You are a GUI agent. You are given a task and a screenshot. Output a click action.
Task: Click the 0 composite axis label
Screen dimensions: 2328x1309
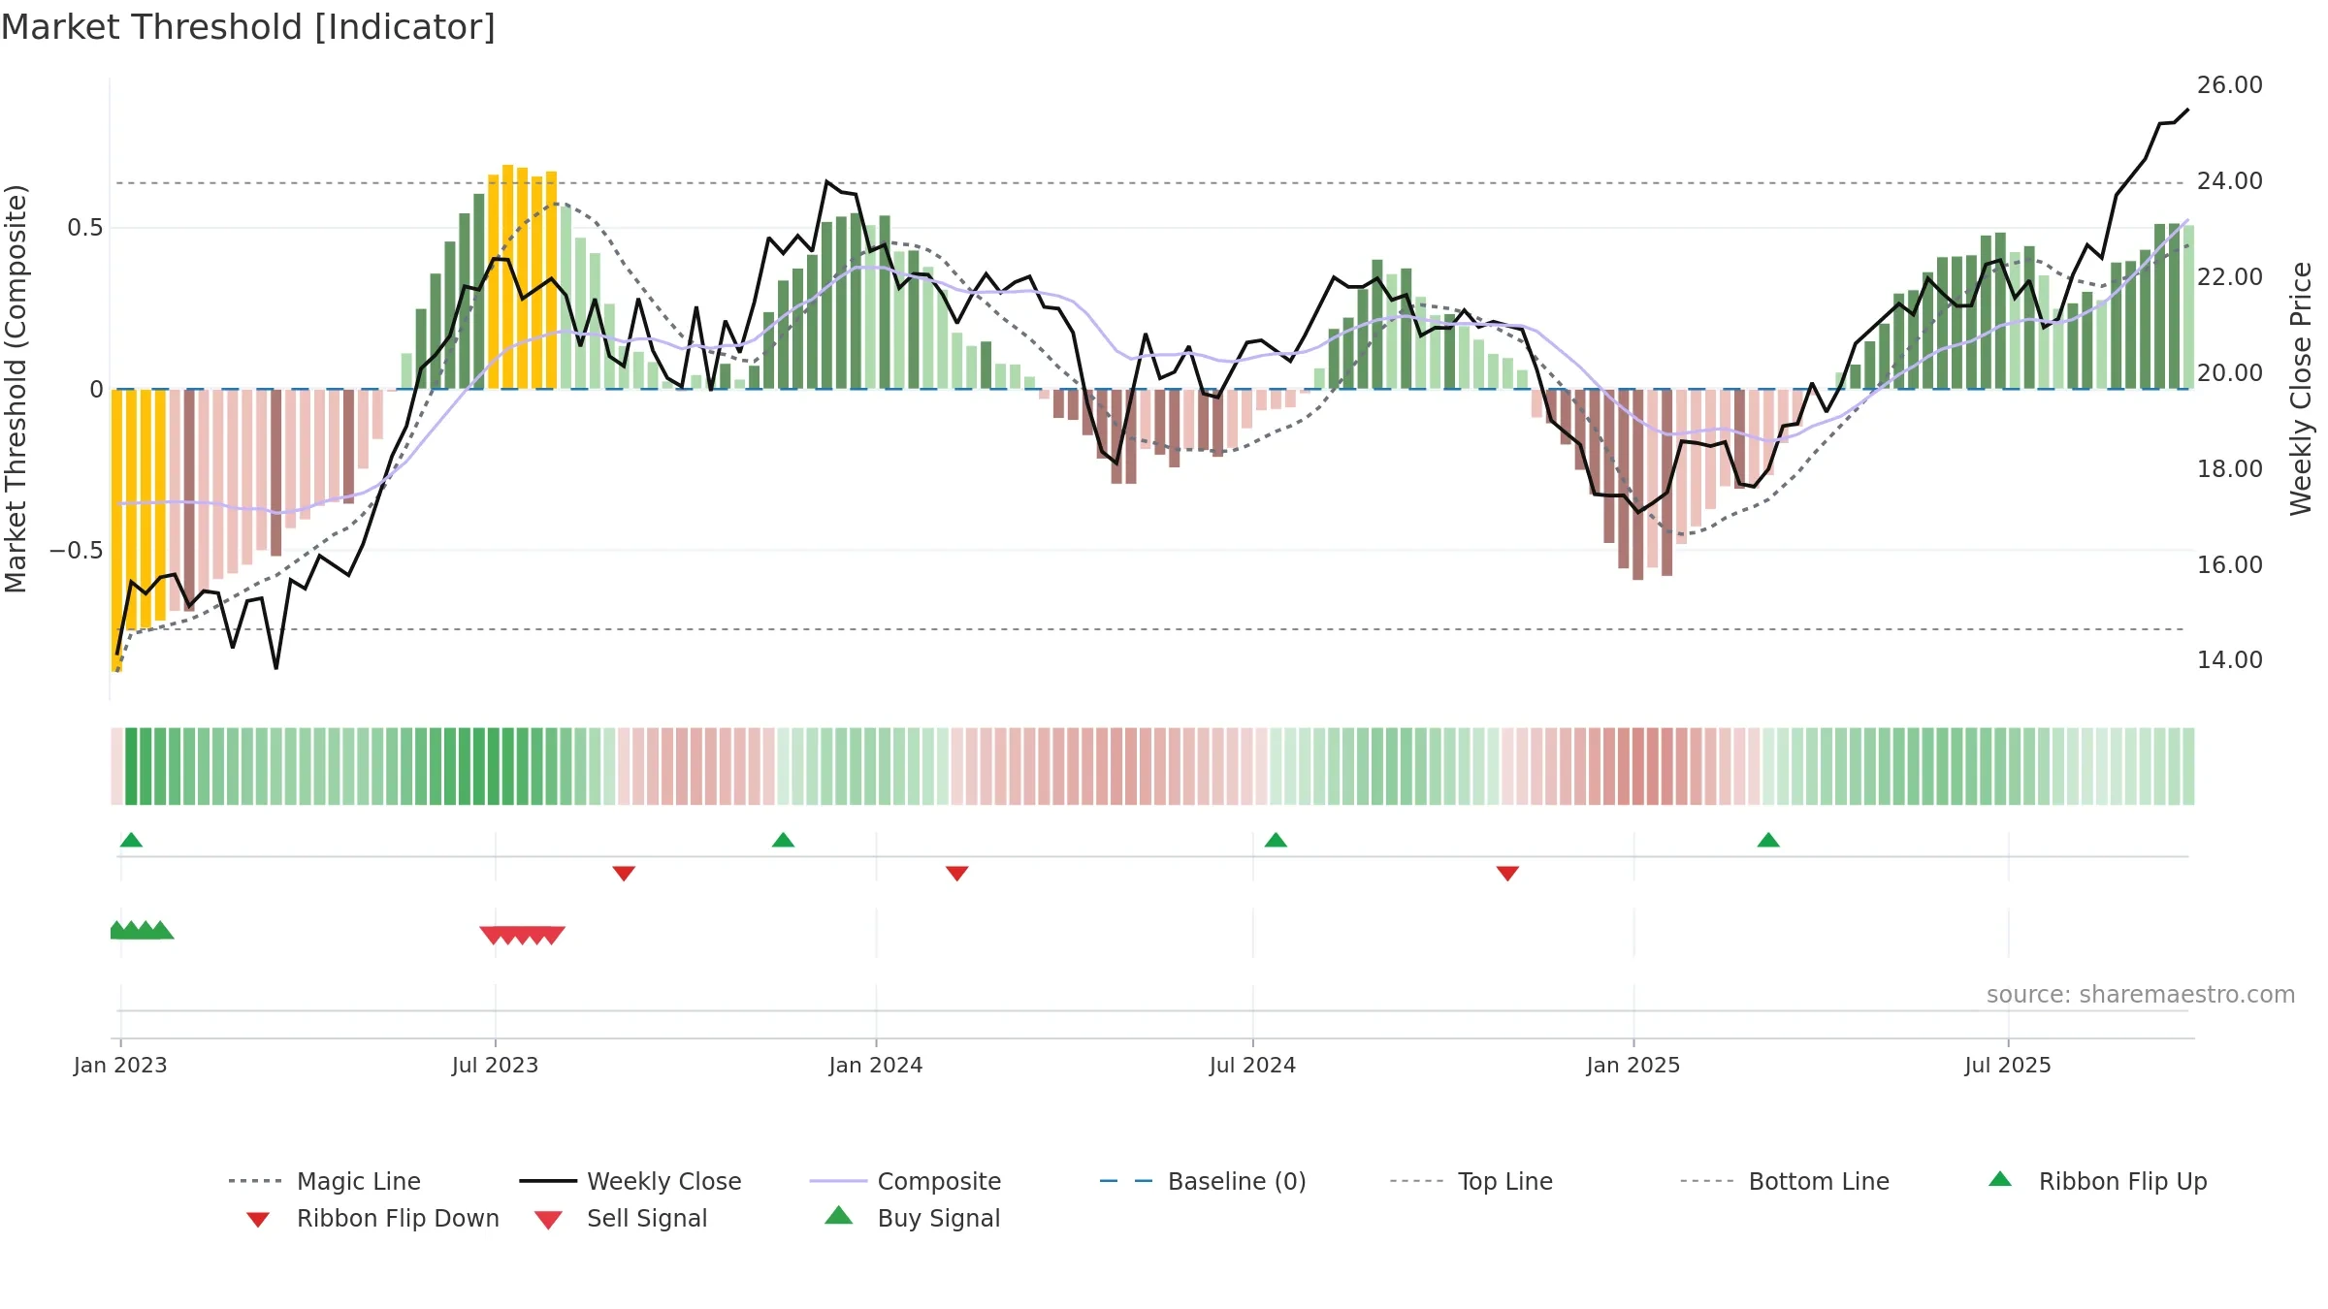click(96, 390)
